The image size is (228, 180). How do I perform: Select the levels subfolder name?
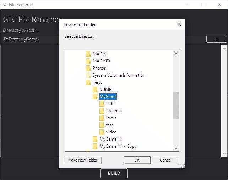(x=111, y=118)
